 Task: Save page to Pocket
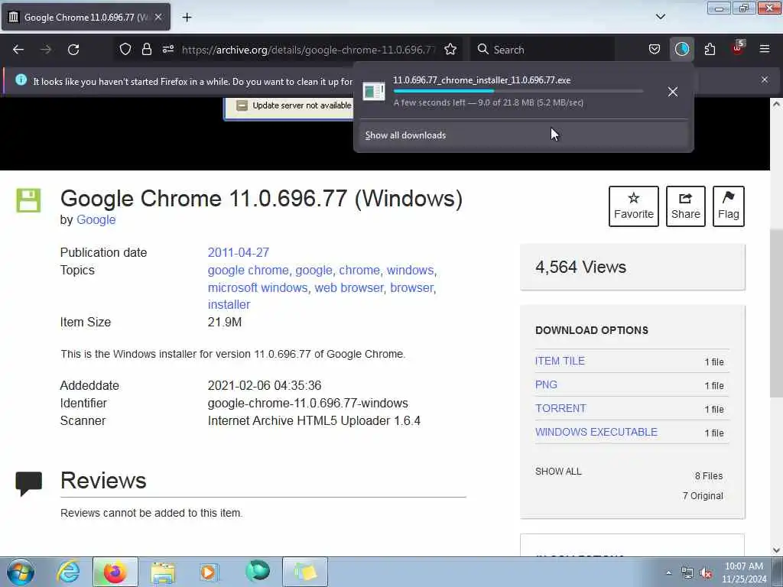click(x=655, y=50)
